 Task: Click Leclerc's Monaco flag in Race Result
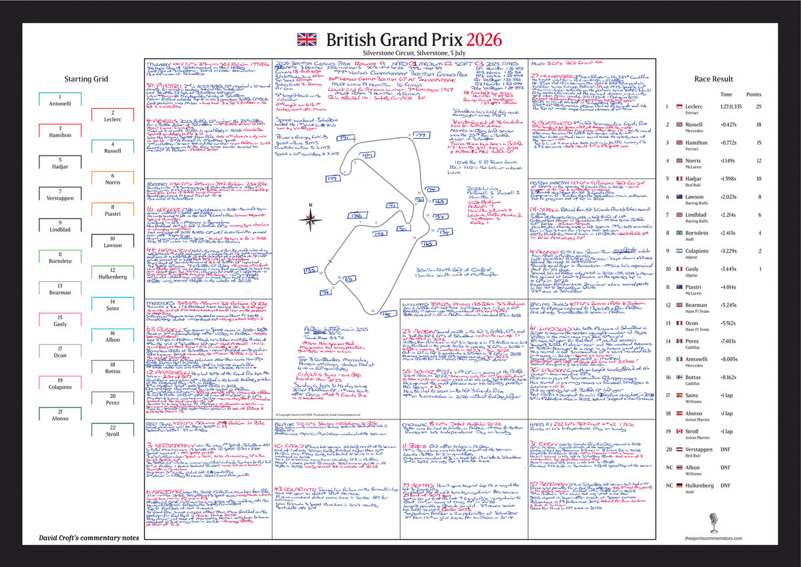[680, 106]
